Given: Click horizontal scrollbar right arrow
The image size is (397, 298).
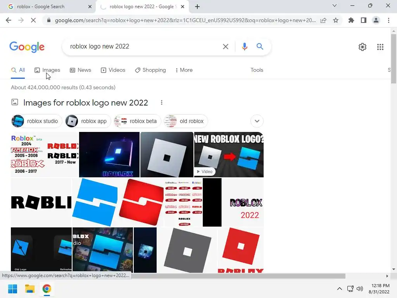Looking at the screenshot, I should (387, 276).
